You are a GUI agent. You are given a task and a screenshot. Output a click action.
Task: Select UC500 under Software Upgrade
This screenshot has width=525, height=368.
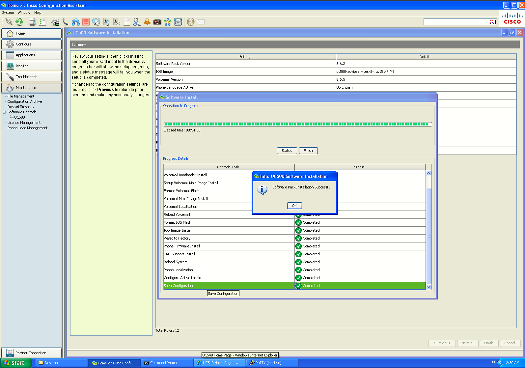[19, 117]
